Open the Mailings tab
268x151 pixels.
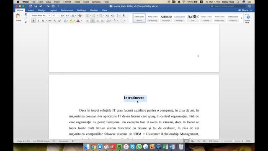point(81,10)
